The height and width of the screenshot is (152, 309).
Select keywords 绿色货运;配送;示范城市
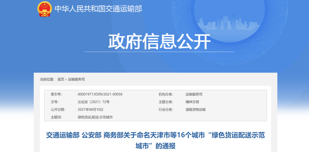pyautogui.click(x=95, y=117)
